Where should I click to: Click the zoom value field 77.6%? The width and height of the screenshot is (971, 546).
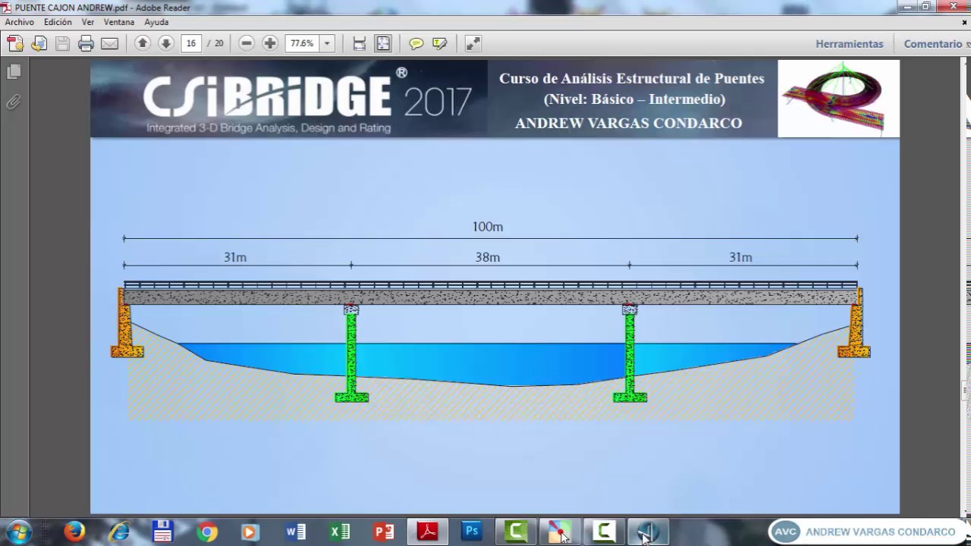tap(302, 43)
